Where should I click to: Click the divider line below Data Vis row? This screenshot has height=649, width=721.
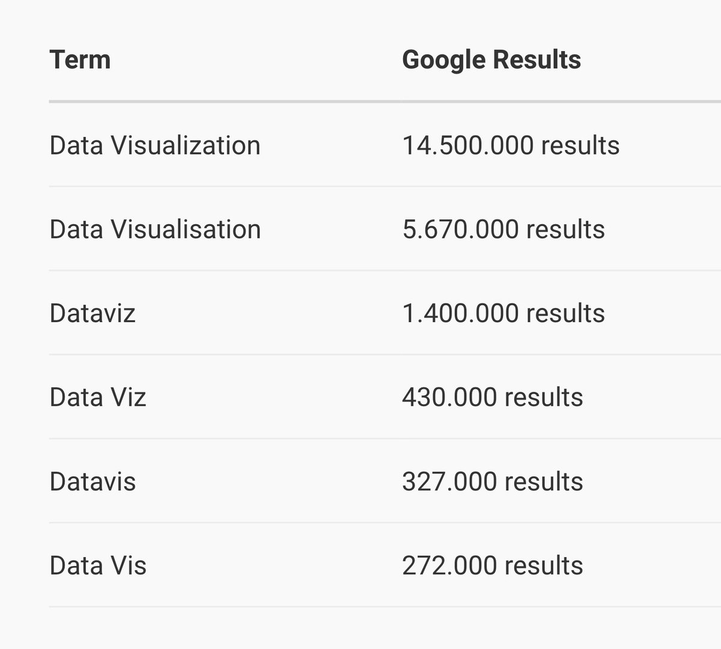click(385, 607)
